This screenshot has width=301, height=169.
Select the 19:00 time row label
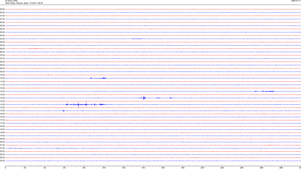(2, 133)
